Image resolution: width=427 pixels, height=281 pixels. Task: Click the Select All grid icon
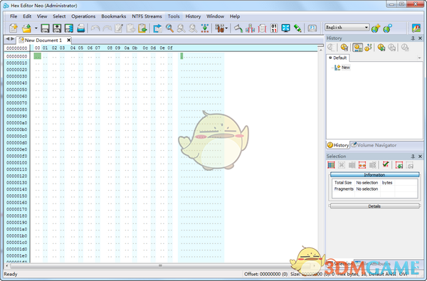(x=331, y=165)
